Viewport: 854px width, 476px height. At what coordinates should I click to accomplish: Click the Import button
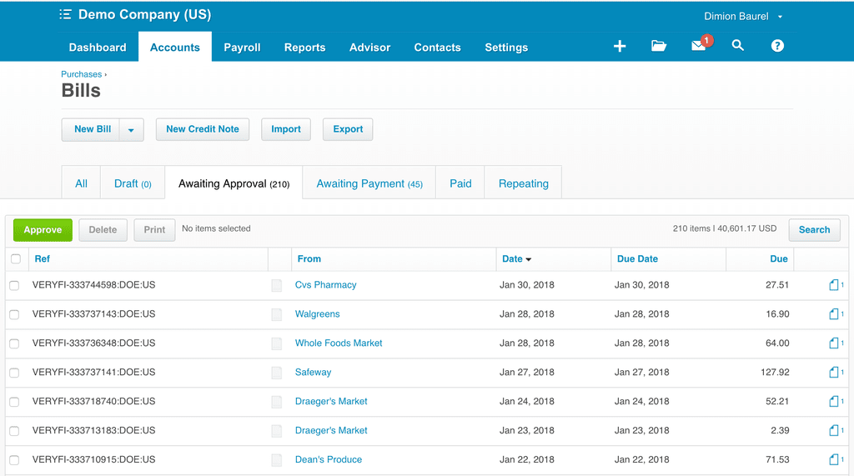(x=286, y=129)
